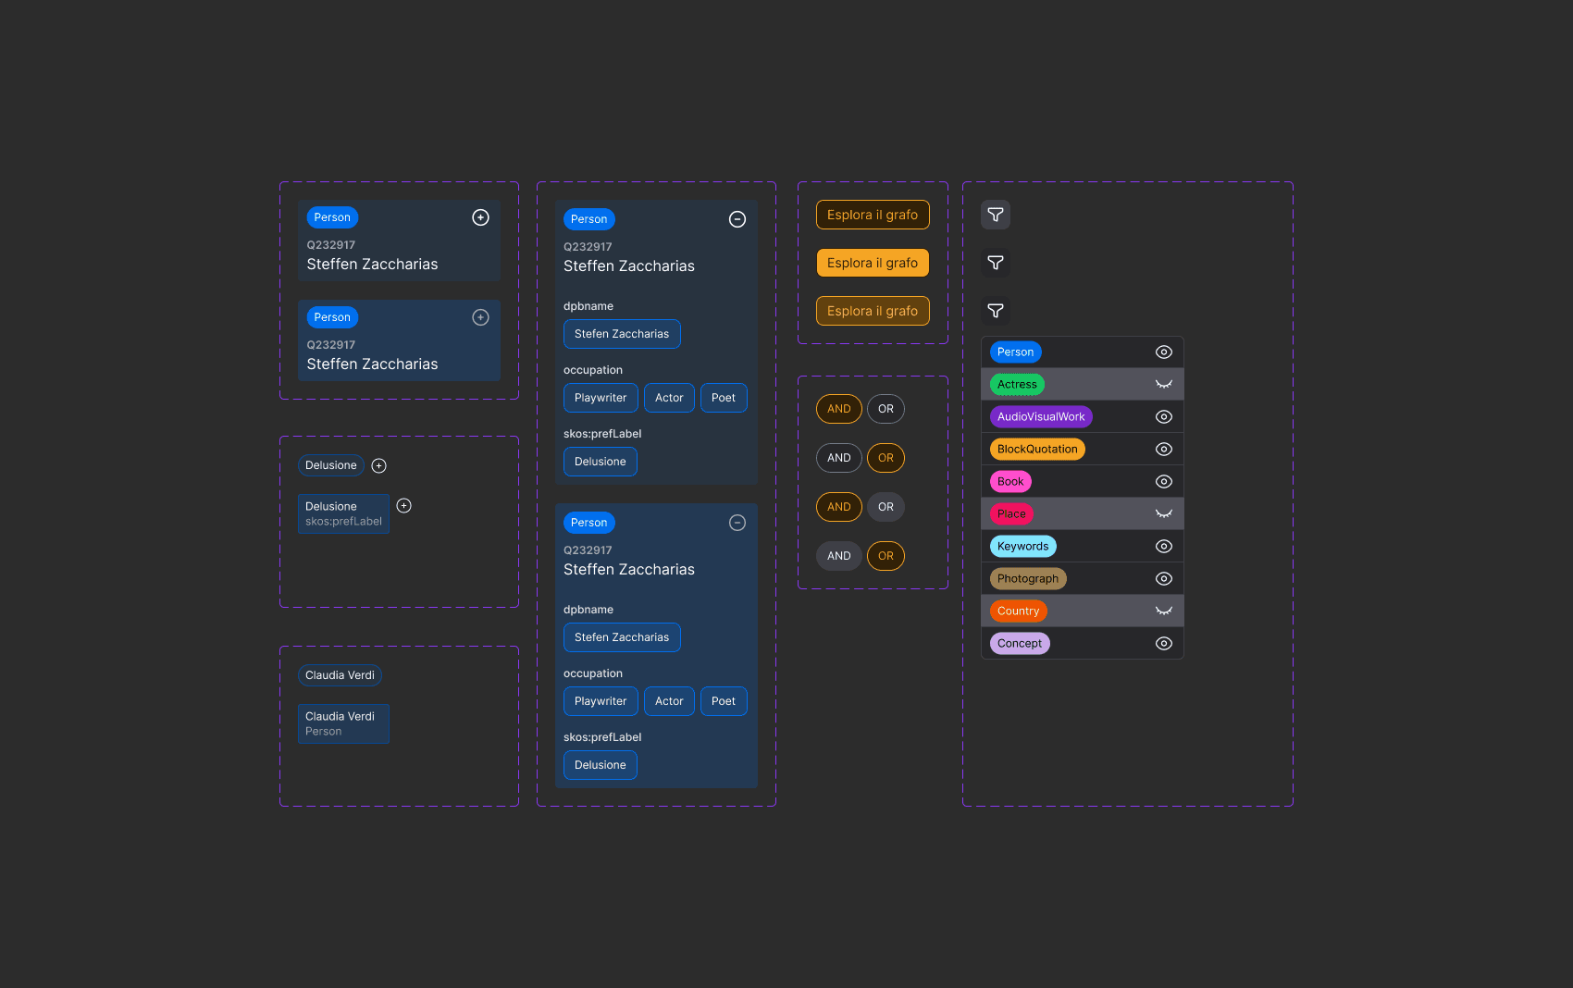1573x988 pixels.
Task: Expand the second highlighted Person card with the plus icon
Action: tap(480, 317)
